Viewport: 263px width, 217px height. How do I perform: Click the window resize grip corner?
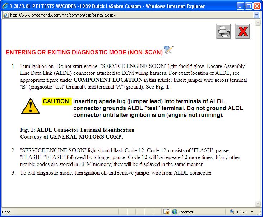tap(259, 213)
